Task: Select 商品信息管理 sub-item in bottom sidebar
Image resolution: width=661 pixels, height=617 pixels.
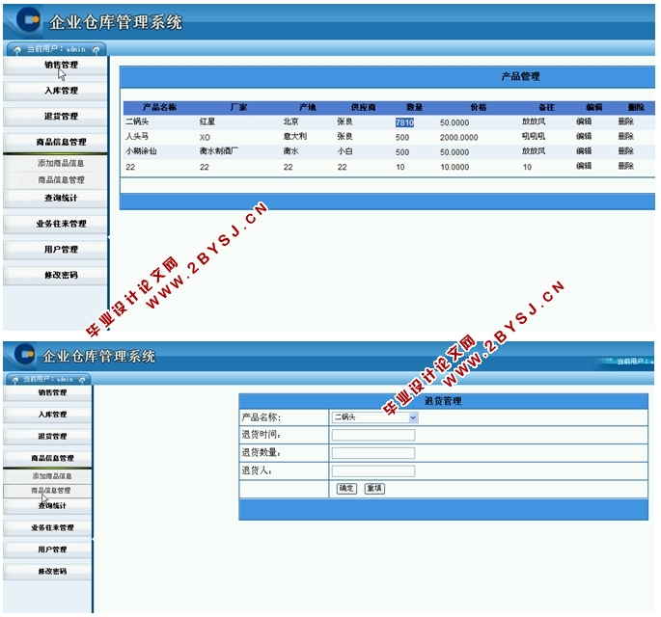Action: pyautogui.click(x=47, y=491)
